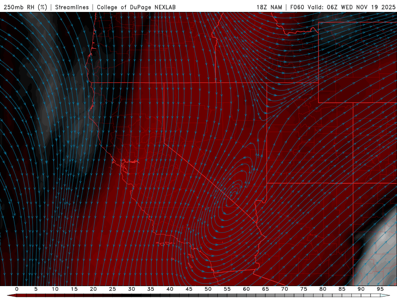Click the colorbar label '50'
The width and height of the screenshot is (397, 298).
[208, 289]
